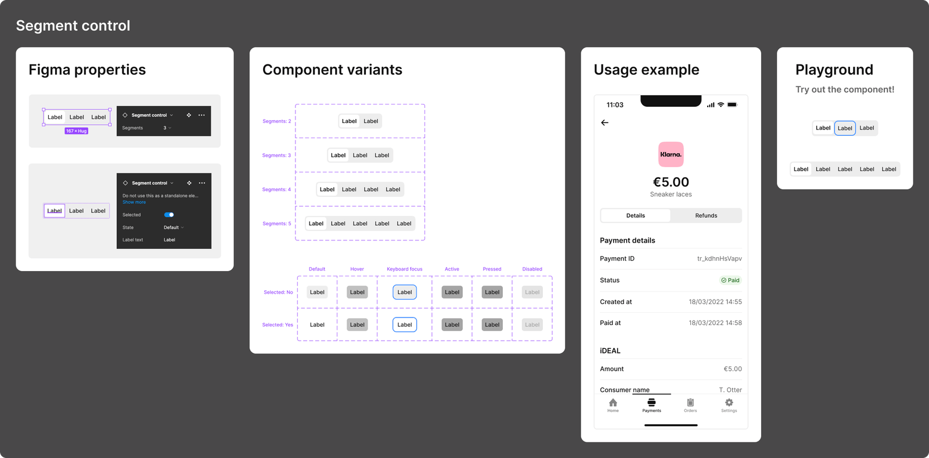This screenshot has width=929, height=458.
Task: Click the component diamond icon above Segments property
Action: click(125, 115)
